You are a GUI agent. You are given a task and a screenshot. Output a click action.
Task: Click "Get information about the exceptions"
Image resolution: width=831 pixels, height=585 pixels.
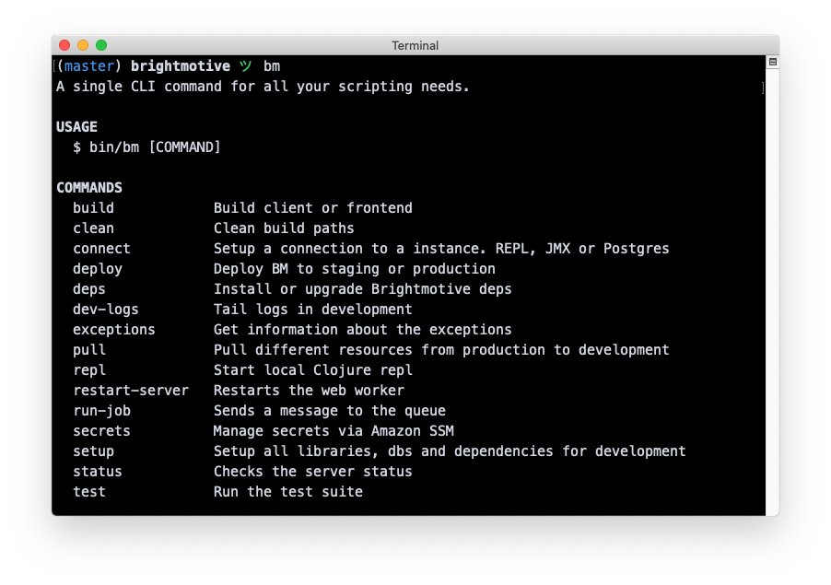[x=362, y=330]
